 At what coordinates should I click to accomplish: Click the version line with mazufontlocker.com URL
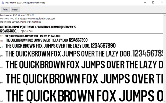[x=28, y=18]
